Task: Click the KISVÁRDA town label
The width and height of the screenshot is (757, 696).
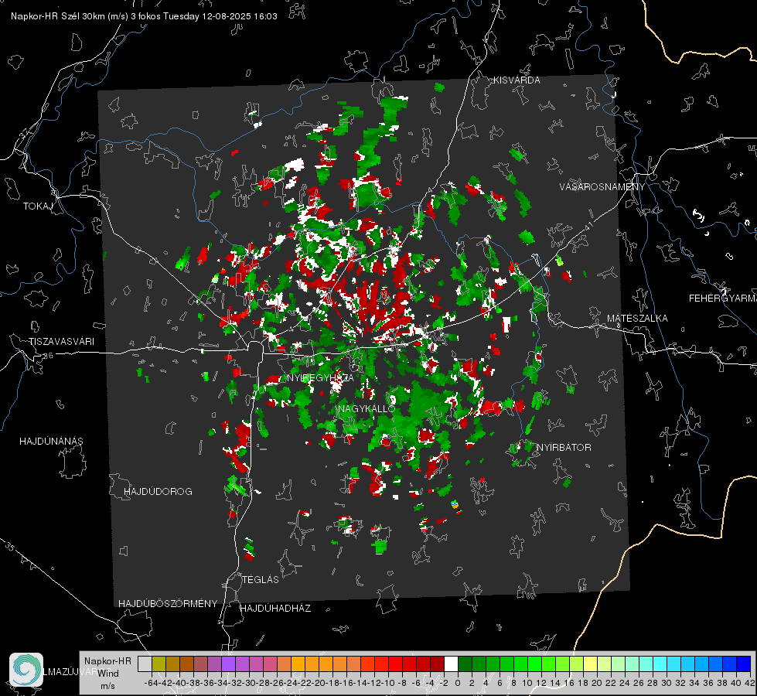Action: click(517, 80)
